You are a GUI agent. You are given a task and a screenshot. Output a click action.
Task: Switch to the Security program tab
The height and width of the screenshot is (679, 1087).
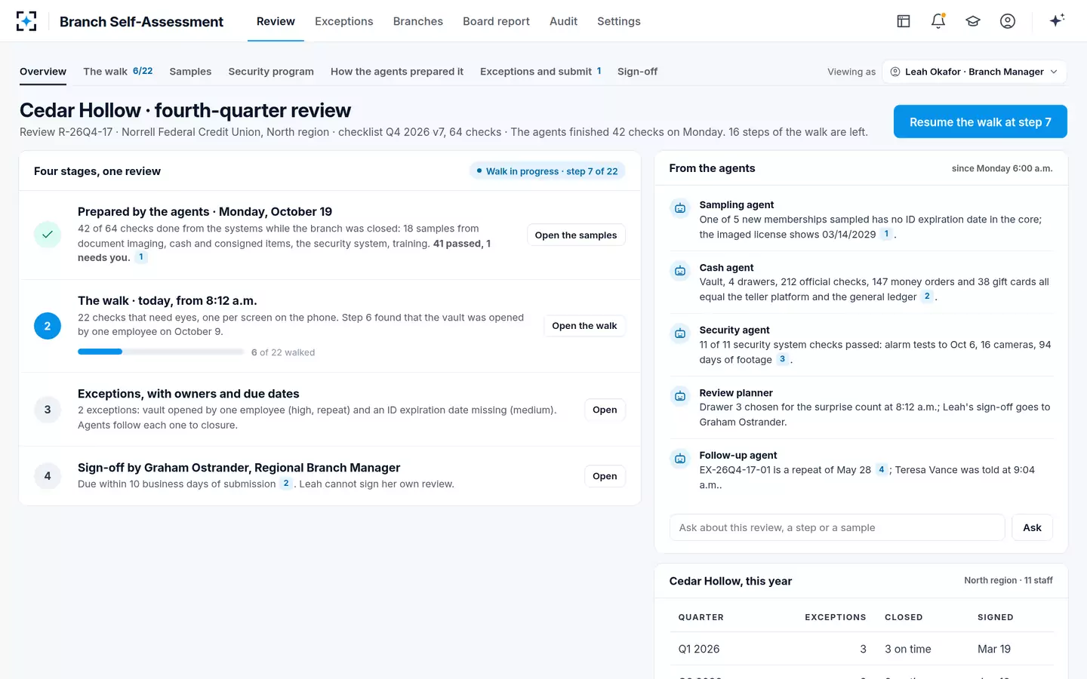(271, 72)
